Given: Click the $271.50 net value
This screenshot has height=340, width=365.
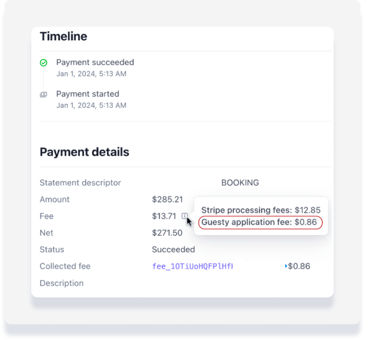Looking at the screenshot, I should pyautogui.click(x=167, y=233).
